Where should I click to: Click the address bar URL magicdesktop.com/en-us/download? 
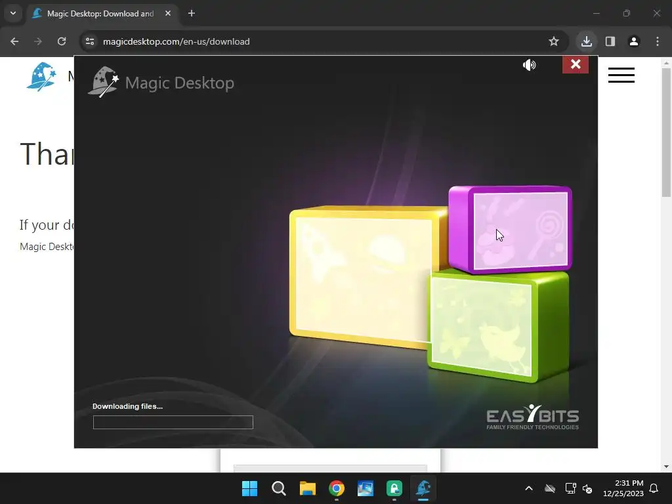(x=176, y=41)
